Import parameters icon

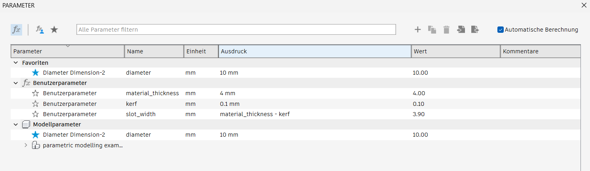click(461, 30)
